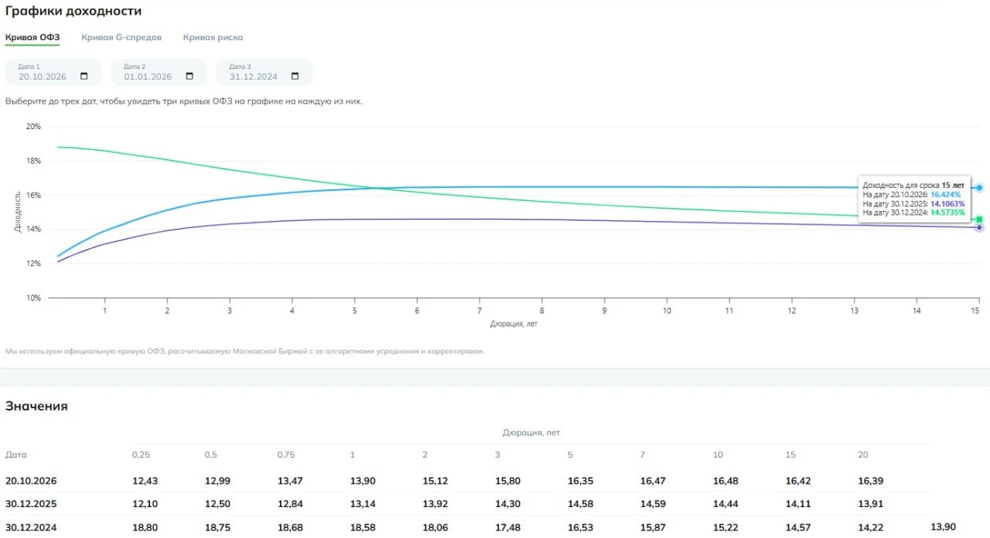Click the table cell with value 16,35
The width and height of the screenshot is (990, 538).
581,481
